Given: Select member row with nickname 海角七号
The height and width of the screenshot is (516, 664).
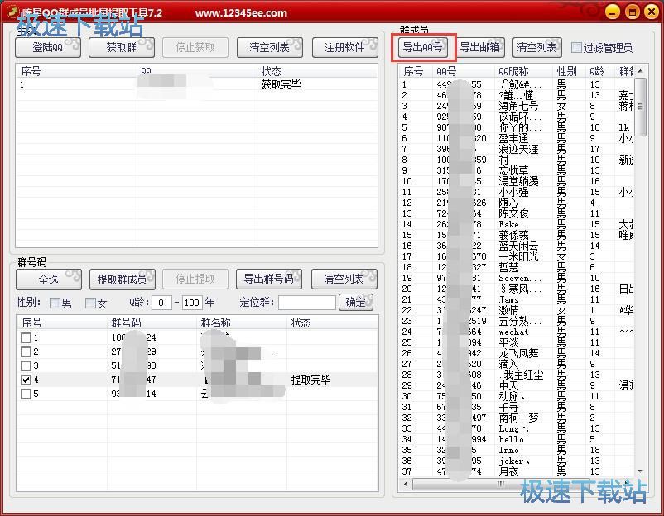Looking at the screenshot, I should click(x=517, y=106).
